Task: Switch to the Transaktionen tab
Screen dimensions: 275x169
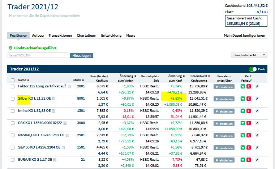Action: click(x=60, y=36)
